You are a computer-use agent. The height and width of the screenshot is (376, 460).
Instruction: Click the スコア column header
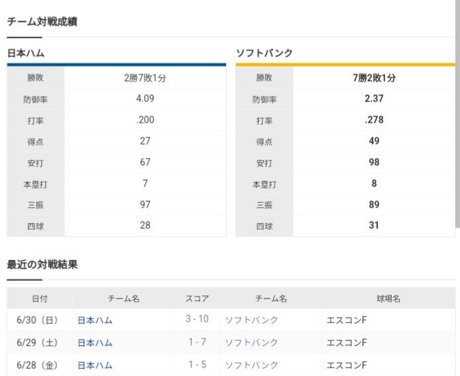point(197,298)
